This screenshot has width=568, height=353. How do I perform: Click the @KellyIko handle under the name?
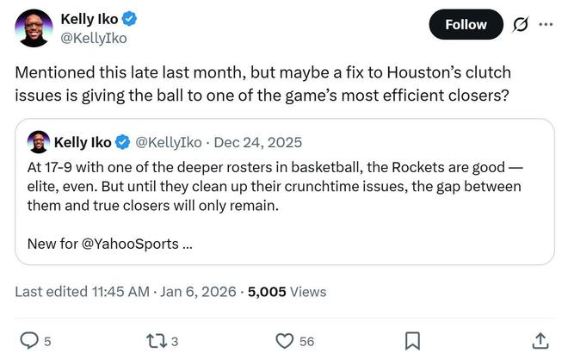[93, 38]
